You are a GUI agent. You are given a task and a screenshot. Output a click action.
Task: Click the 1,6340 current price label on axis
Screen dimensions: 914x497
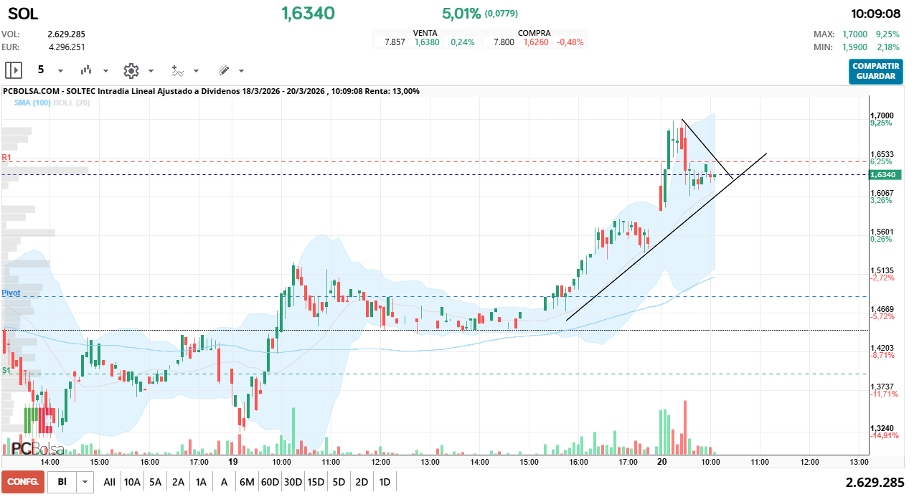(882, 175)
